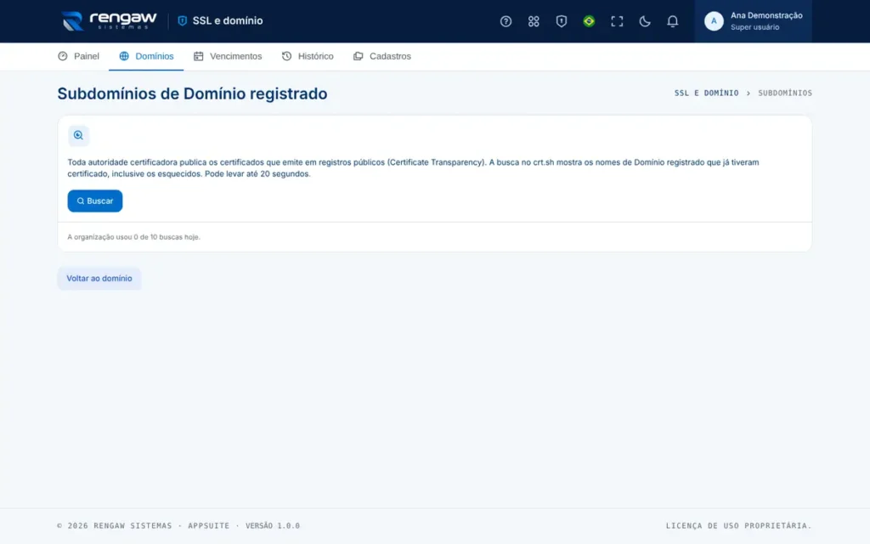Viewport: 870px width, 544px height.
Task: Click the shield security icon in header
Action: 561,21
